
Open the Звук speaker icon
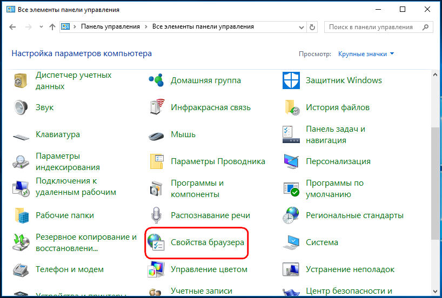21,107
